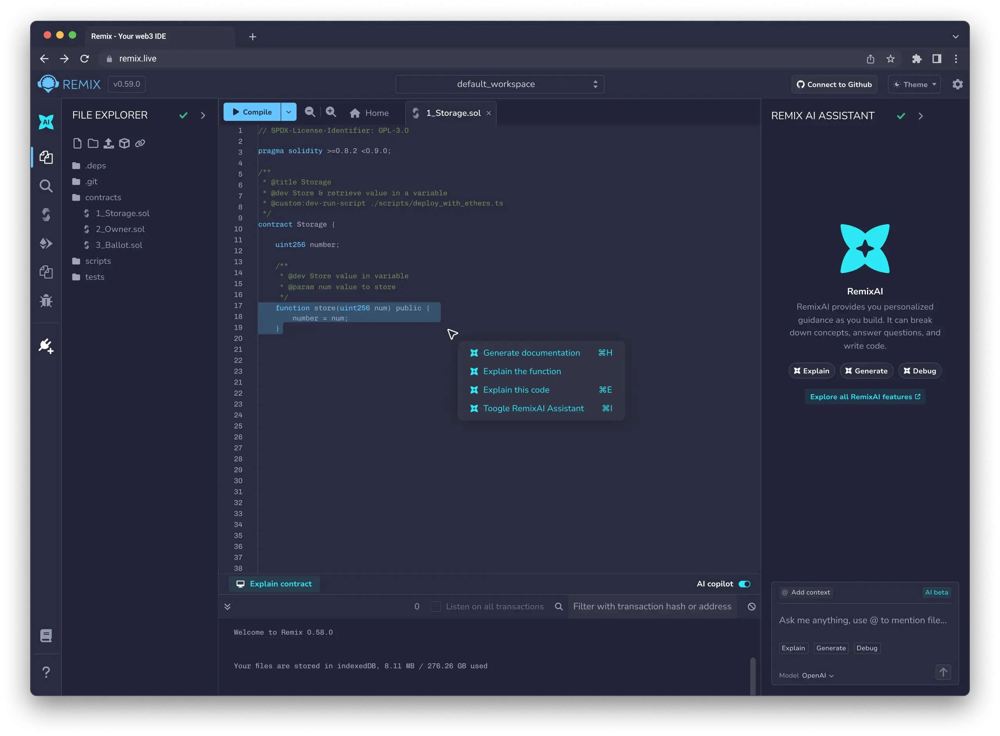1000x736 pixels.
Task: Open the Deploy and run transactions icon
Action: point(46,243)
